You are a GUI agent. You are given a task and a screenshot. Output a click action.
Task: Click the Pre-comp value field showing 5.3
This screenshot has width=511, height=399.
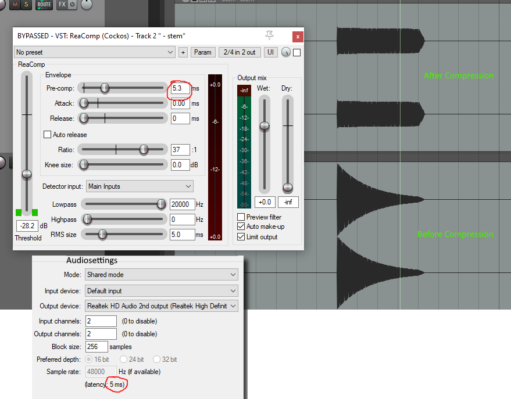click(x=181, y=88)
